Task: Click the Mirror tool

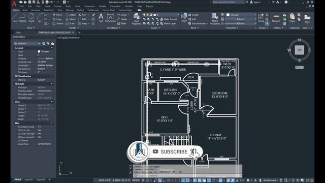Action: [71, 19]
